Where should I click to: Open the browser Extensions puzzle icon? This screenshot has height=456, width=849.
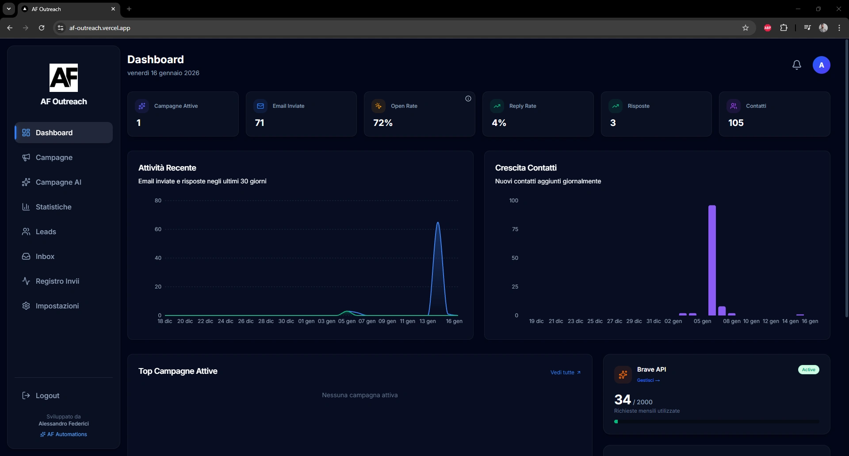784,28
